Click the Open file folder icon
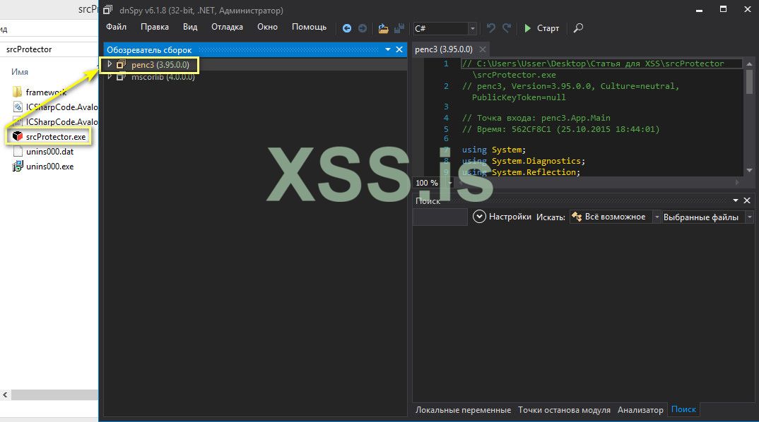This screenshot has height=422, width=759. click(x=383, y=28)
